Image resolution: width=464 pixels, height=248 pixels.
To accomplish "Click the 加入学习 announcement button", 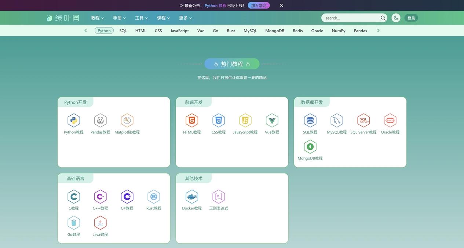I will click(x=259, y=5).
